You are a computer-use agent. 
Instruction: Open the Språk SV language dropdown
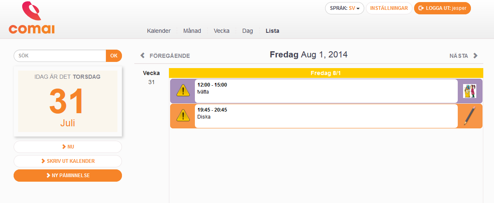344,8
